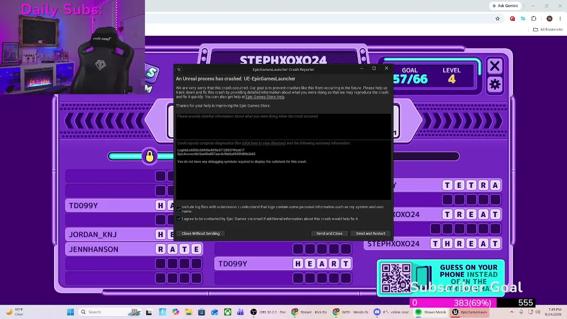Click the QR code to guess on phone
Screen dimensions: 567x319
point(396,278)
